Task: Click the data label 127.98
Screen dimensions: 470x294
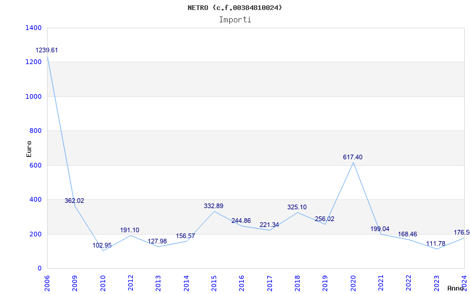Action: point(157,242)
